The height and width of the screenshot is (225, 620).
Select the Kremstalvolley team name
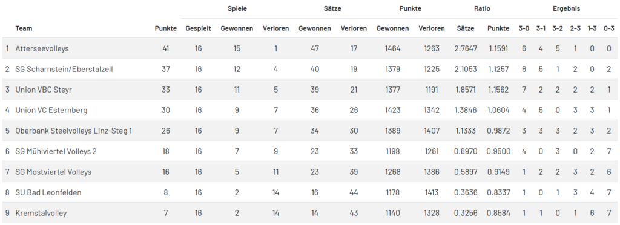(41, 213)
